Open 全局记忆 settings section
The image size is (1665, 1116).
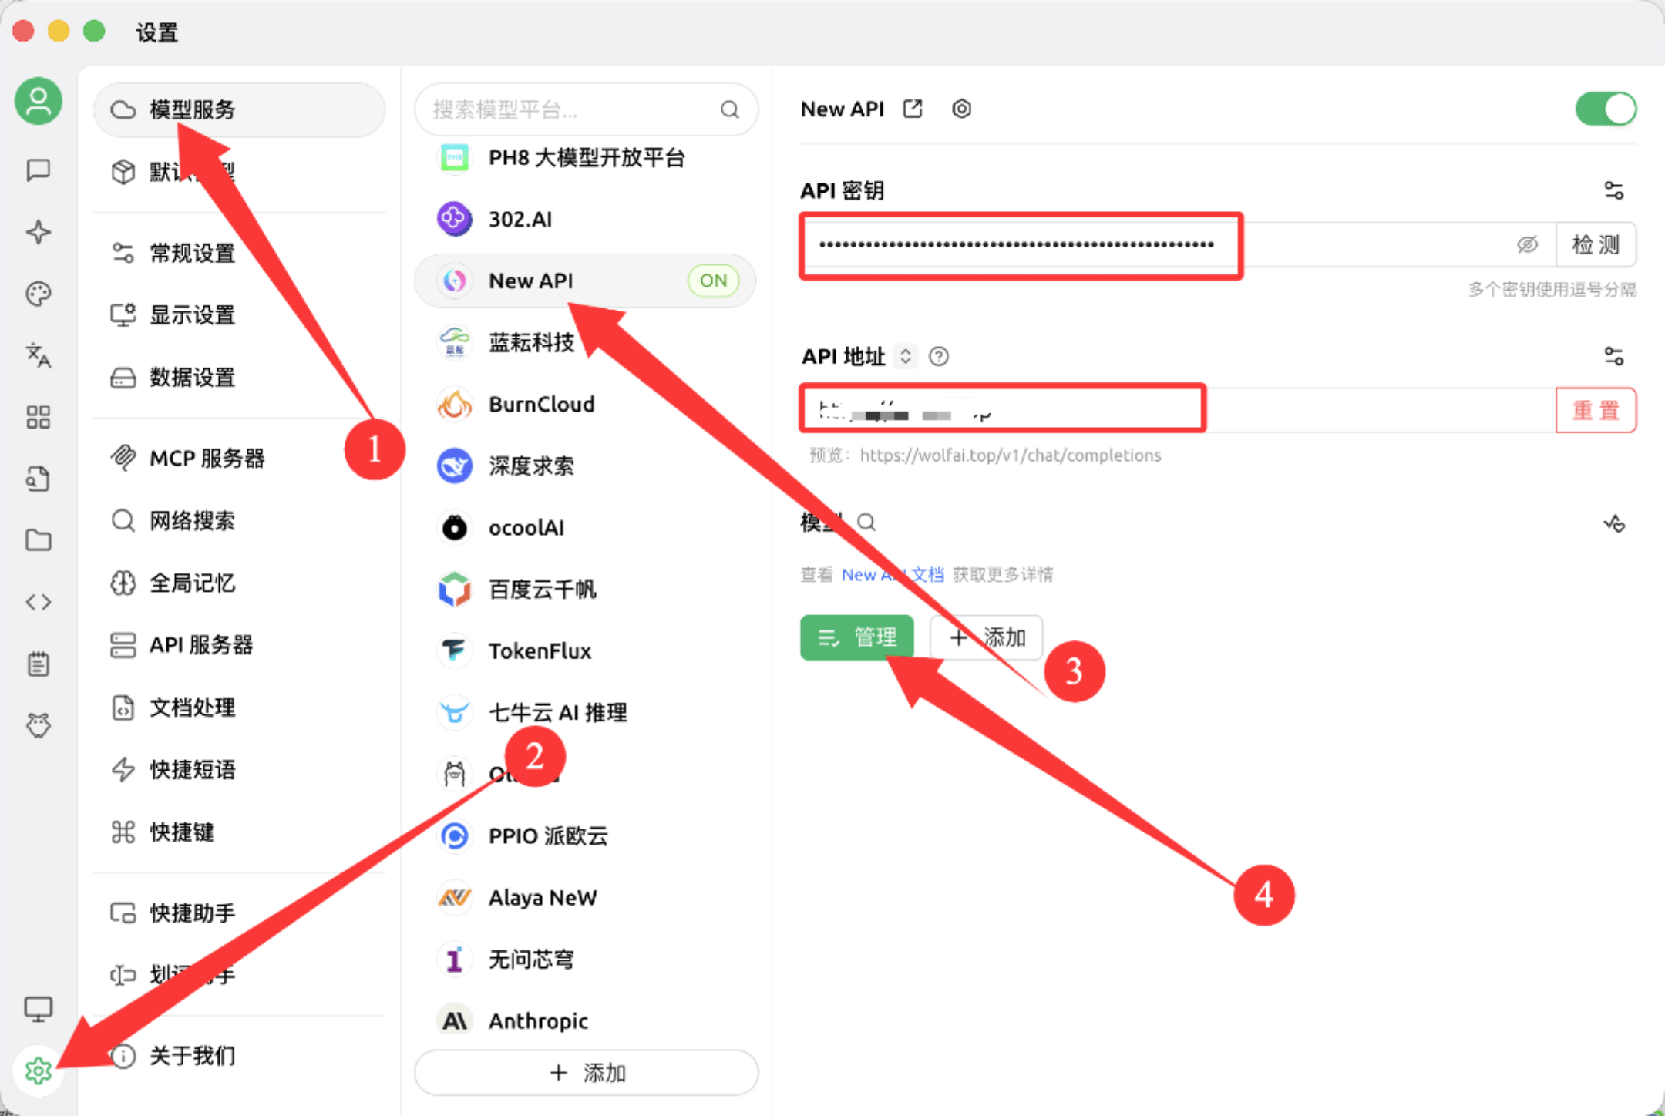click(x=239, y=583)
